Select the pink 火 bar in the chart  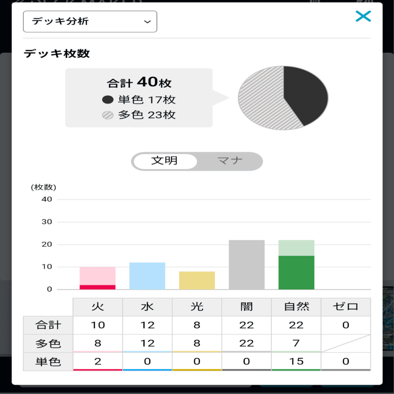tap(97, 276)
